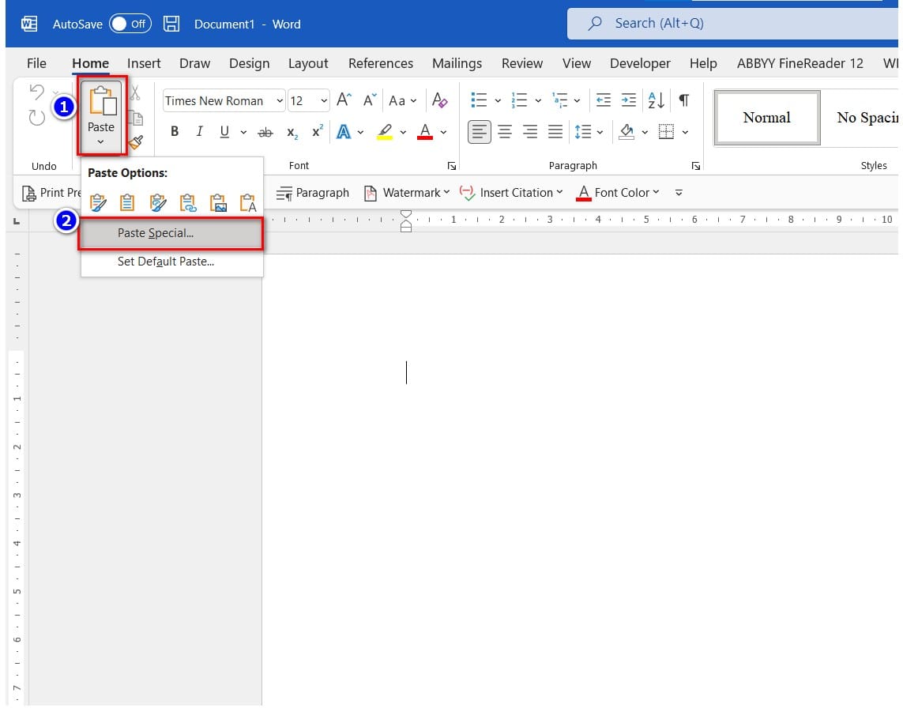
Task: Apply the yellow text highlight color
Action: tap(385, 132)
